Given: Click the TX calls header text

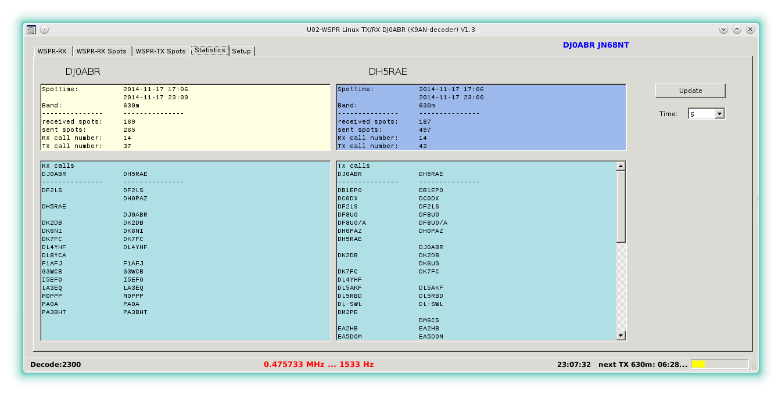Looking at the screenshot, I should click(354, 166).
